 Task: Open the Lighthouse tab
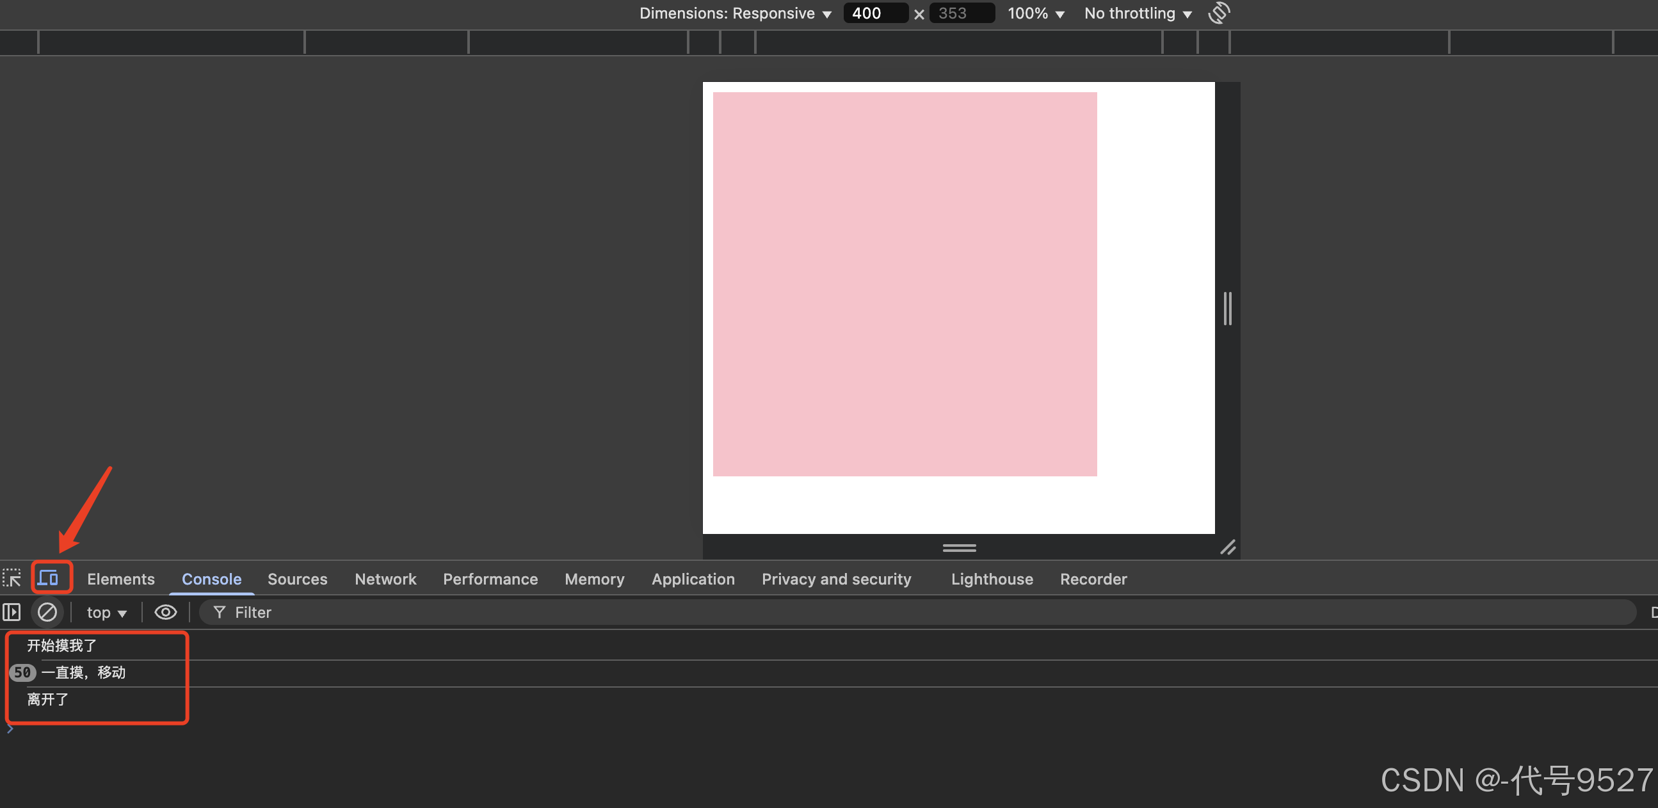point(992,579)
